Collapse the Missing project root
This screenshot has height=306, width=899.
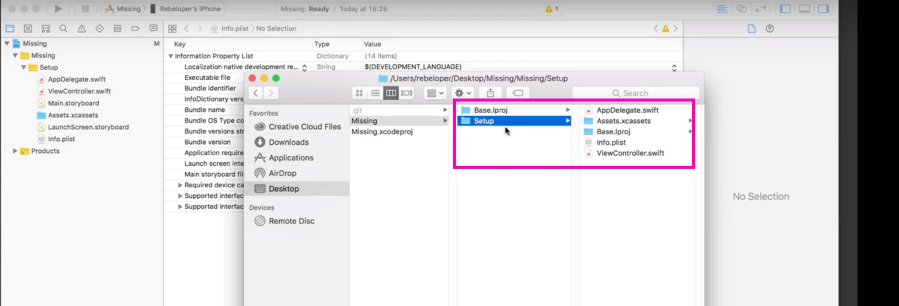(7, 43)
